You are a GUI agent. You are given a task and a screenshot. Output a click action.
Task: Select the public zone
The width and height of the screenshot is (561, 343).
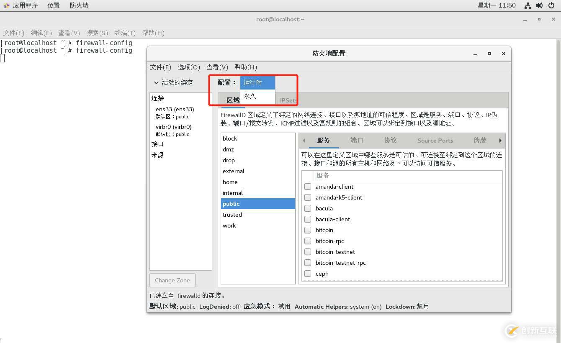coord(258,204)
